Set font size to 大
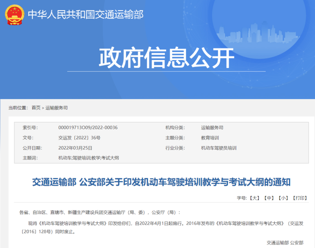 pyautogui.click(x=255, y=198)
